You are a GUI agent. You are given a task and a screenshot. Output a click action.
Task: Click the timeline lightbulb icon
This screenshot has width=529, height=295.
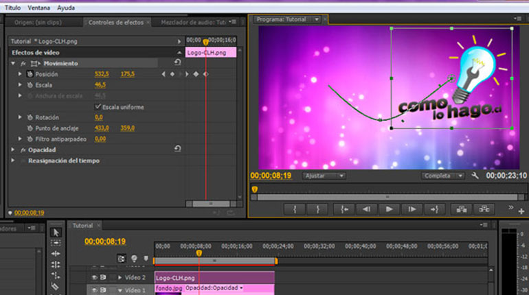point(134,258)
